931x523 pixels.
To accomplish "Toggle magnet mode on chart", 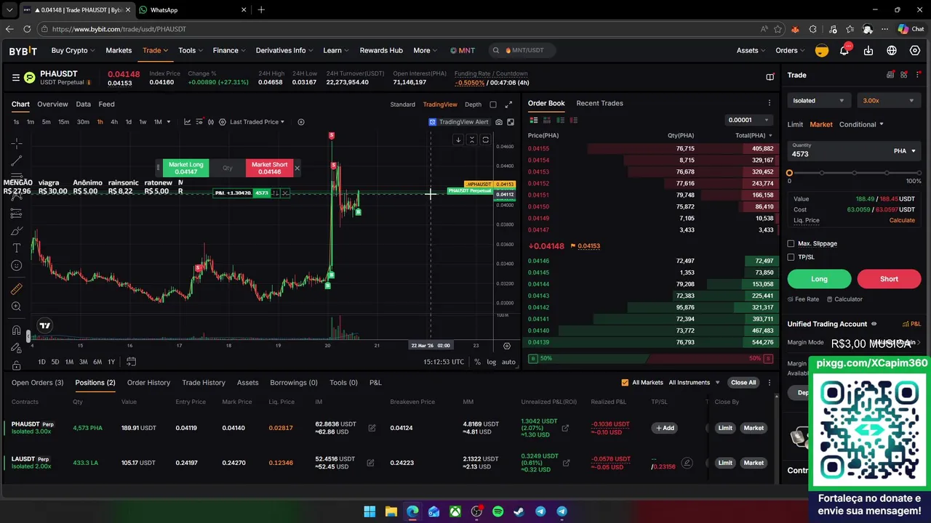I will click(16, 331).
